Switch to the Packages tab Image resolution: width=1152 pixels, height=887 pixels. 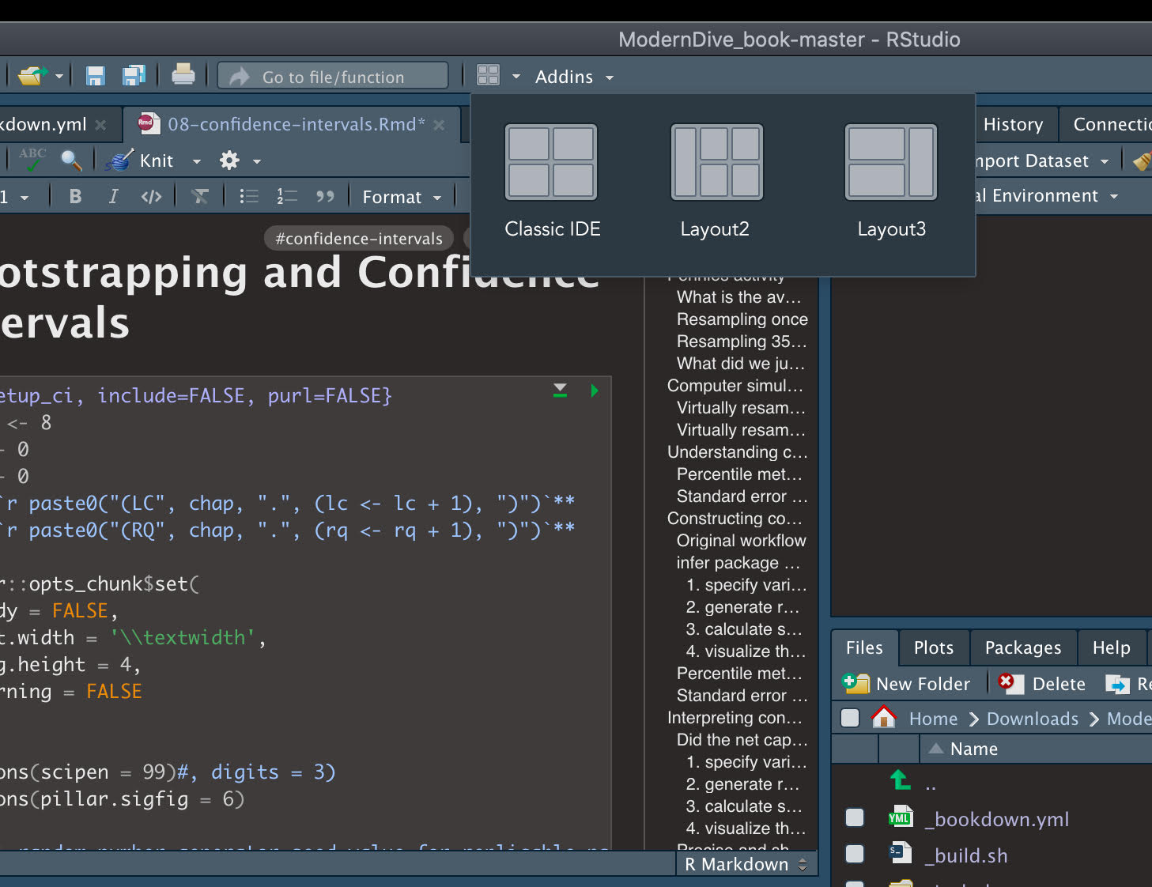tap(1022, 647)
